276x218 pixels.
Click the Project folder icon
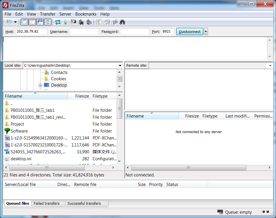7,124
